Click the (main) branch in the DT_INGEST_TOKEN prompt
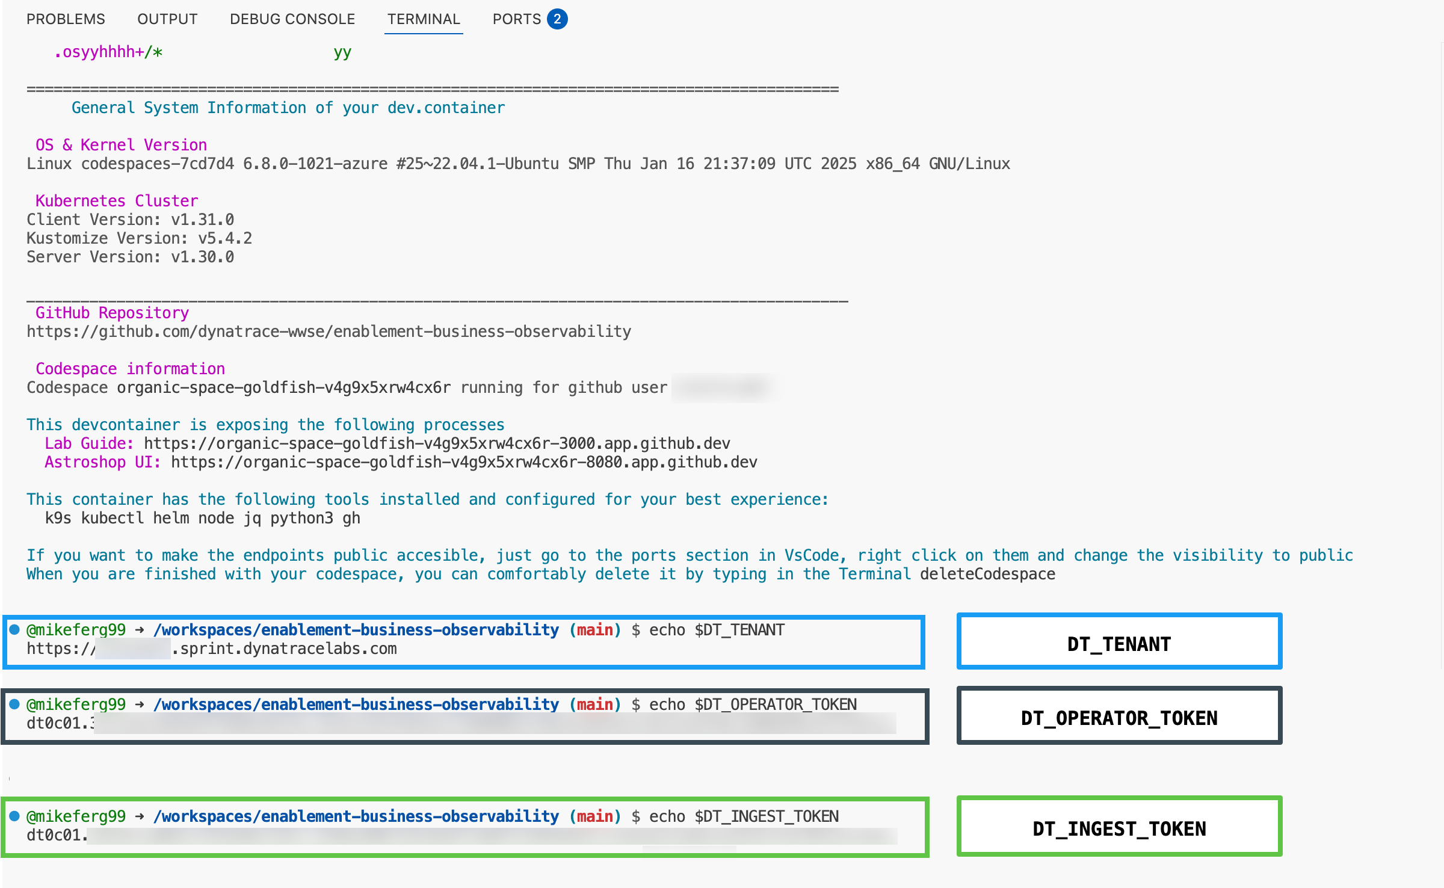The width and height of the screenshot is (1444, 888). [x=594, y=816]
